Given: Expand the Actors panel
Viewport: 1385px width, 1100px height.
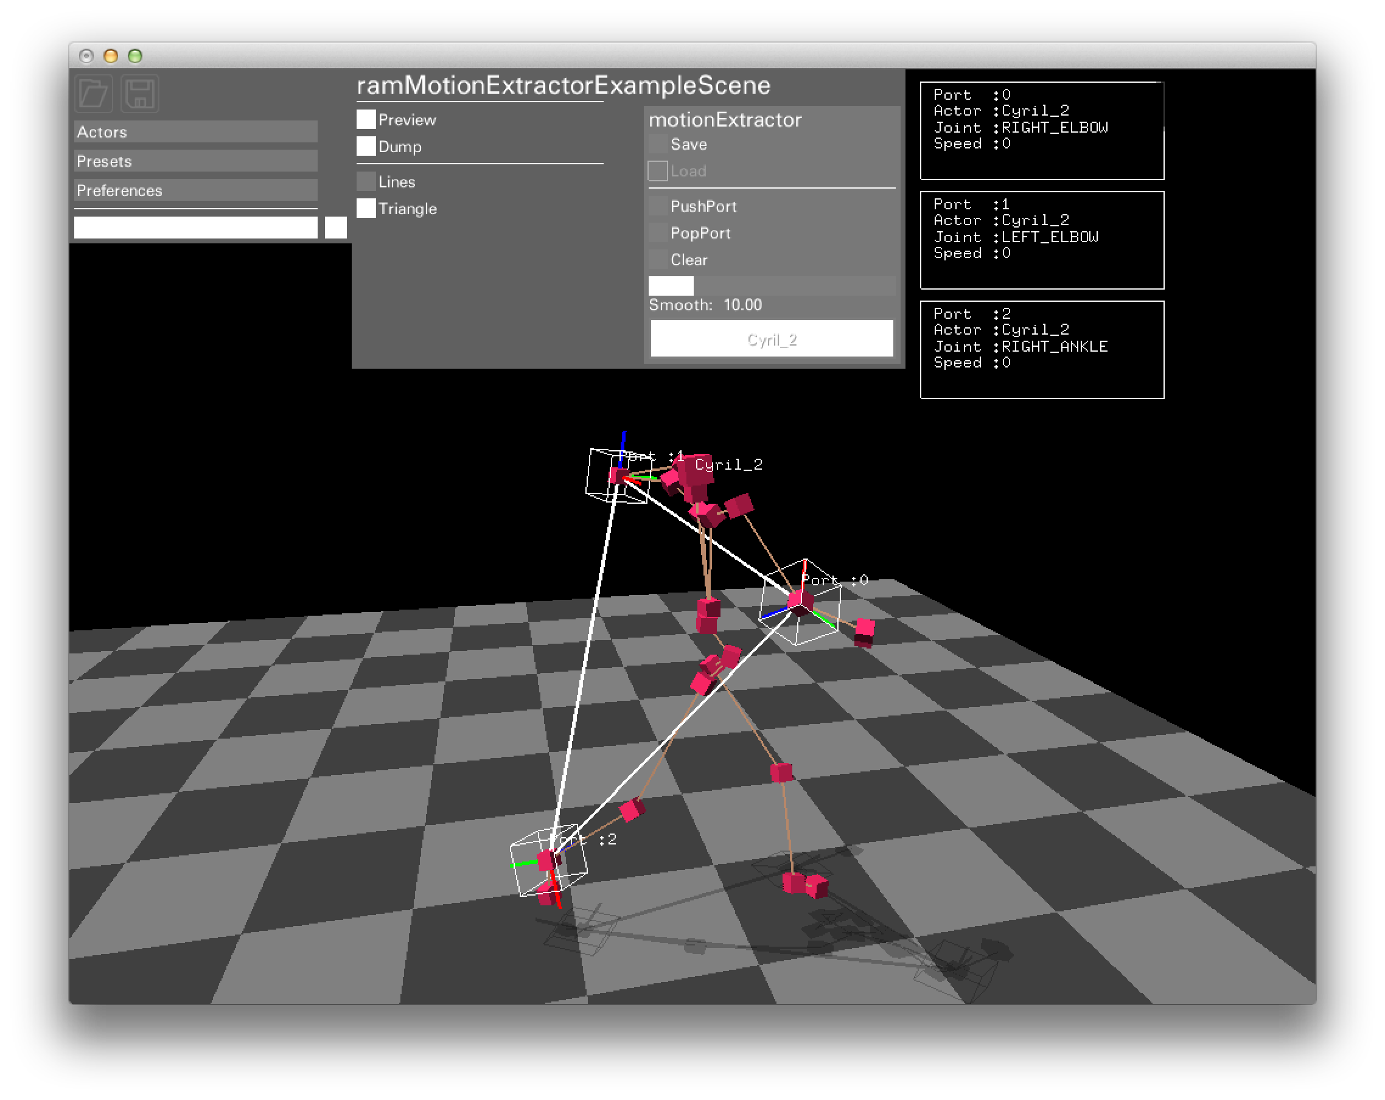Looking at the screenshot, I should pos(195,131).
